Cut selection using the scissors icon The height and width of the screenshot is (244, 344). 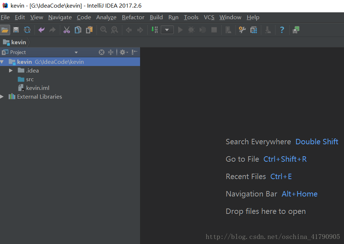(67, 30)
